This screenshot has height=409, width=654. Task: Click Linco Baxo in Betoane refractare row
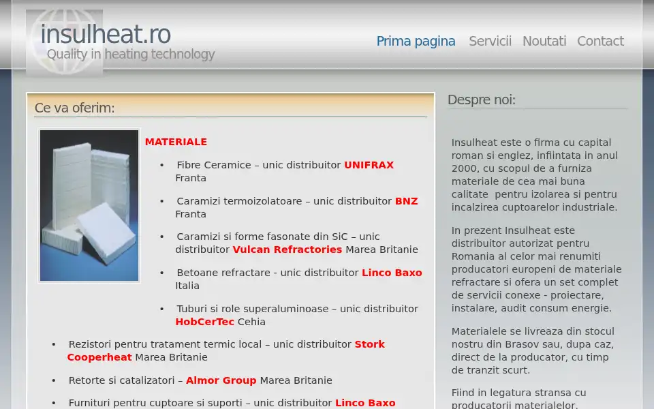point(392,273)
